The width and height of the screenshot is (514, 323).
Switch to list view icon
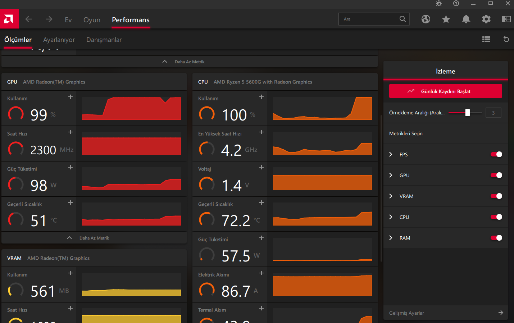pos(486,40)
